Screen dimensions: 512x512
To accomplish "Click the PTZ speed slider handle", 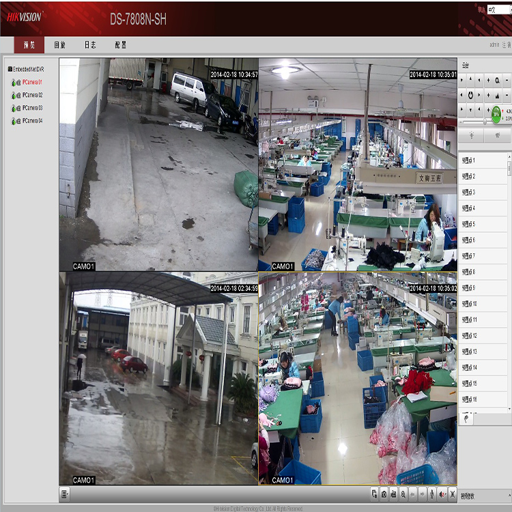I will click(485, 121).
